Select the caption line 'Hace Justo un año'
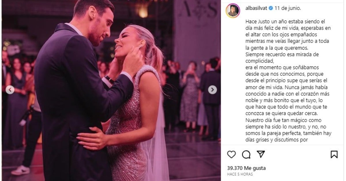 tap(264, 21)
